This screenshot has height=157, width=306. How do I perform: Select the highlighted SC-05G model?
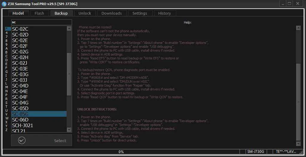[39, 114]
